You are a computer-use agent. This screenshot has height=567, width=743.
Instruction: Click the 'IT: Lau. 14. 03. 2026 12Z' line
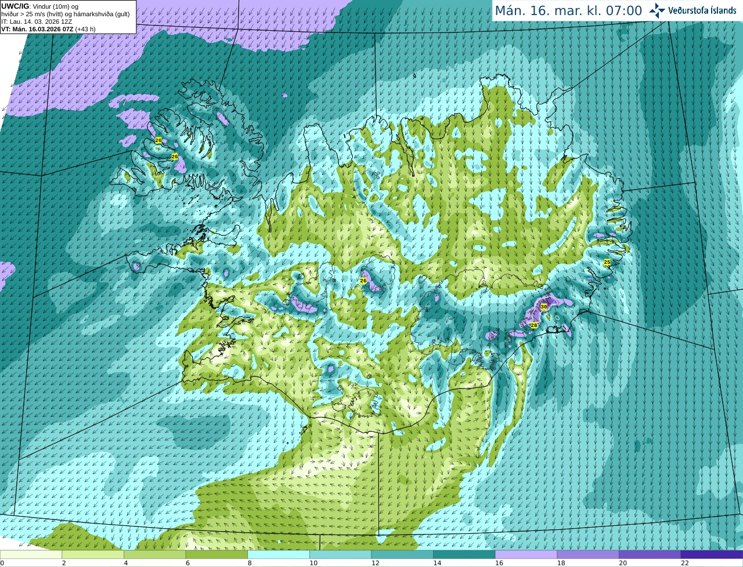(37, 21)
